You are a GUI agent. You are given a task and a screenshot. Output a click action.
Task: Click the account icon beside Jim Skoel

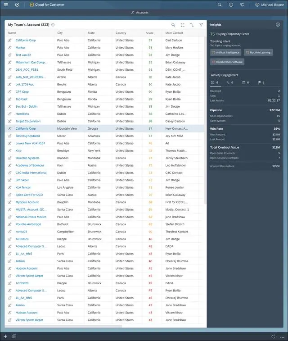tap(10, 180)
